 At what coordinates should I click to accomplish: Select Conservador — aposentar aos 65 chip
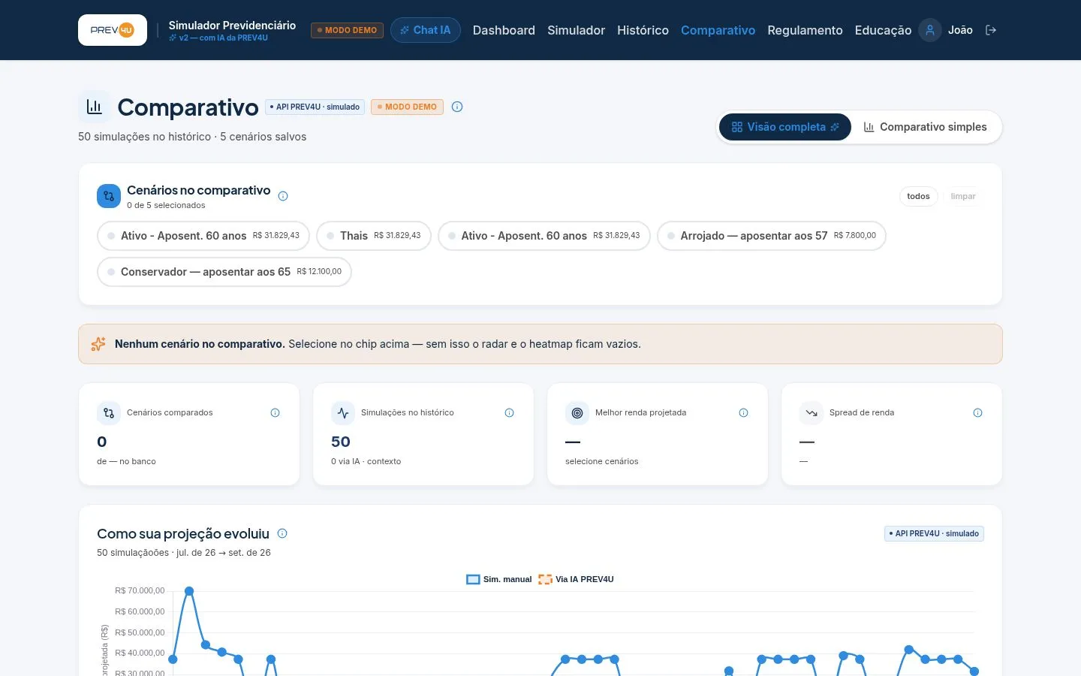pyautogui.click(x=224, y=272)
